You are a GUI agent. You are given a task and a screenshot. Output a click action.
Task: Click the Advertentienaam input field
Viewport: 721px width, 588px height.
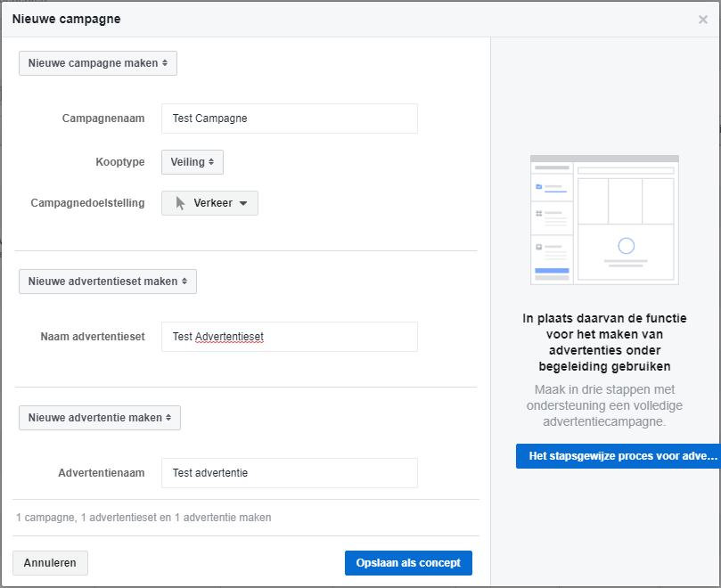pos(290,473)
